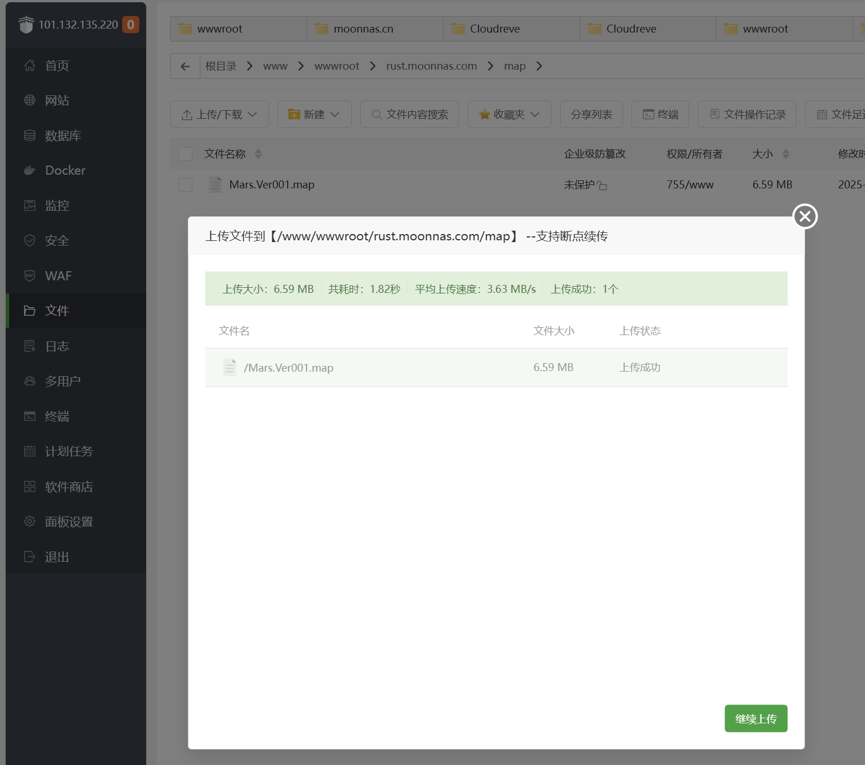Click map segment in breadcrumb path
This screenshot has width=865, height=765.
(515, 66)
